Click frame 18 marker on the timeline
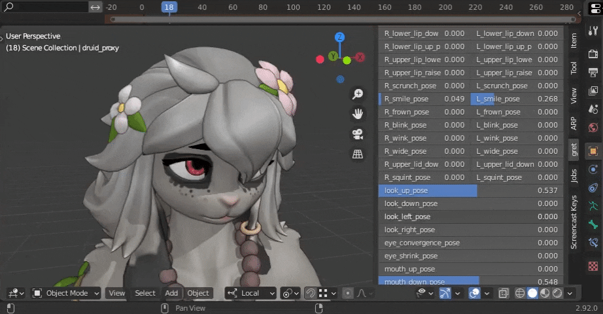 pos(169,7)
